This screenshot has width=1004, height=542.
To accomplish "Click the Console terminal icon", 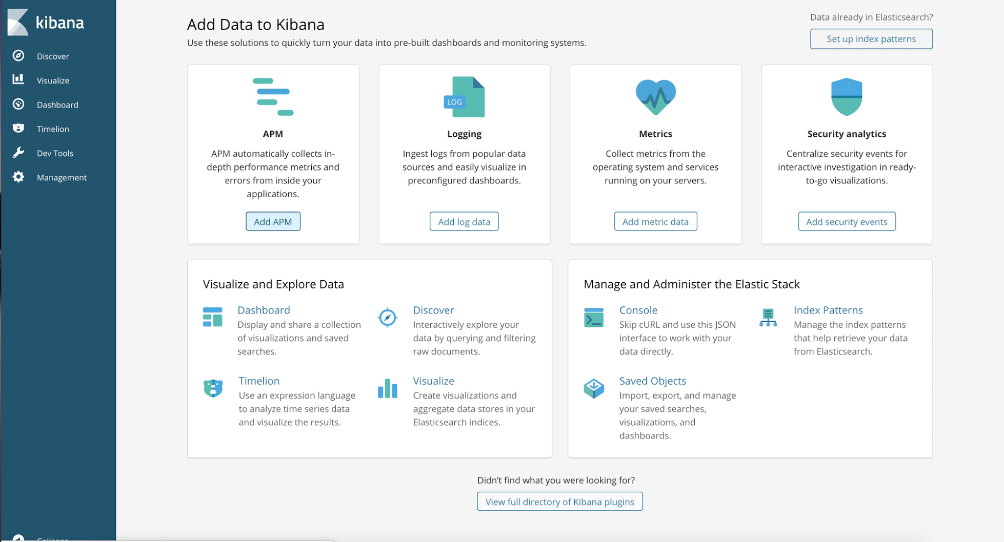I will coord(594,318).
